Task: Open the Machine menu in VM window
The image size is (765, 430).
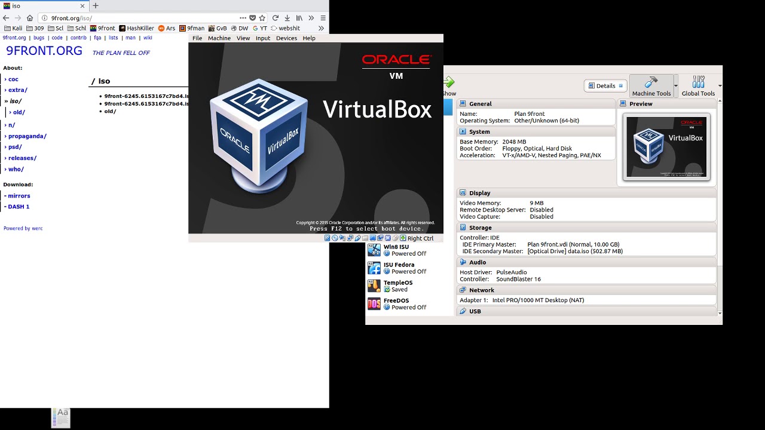Action: point(219,38)
